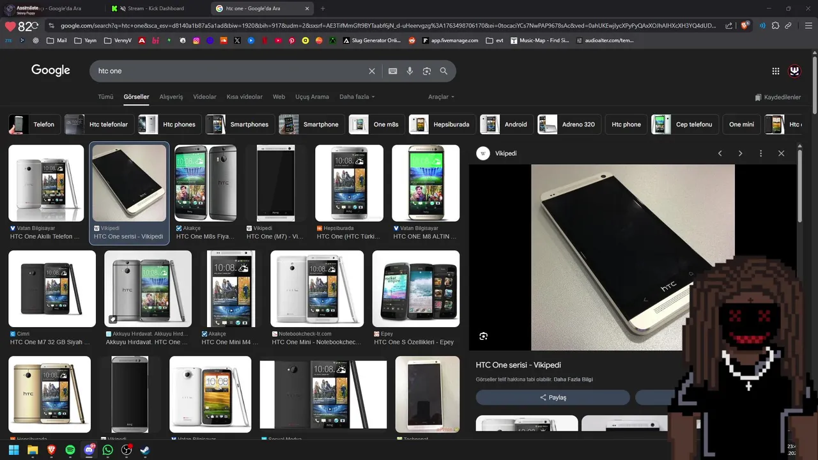Open the Windows Start menu

tap(13, 450)
